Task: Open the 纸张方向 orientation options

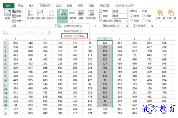Action: click(40, 16)
